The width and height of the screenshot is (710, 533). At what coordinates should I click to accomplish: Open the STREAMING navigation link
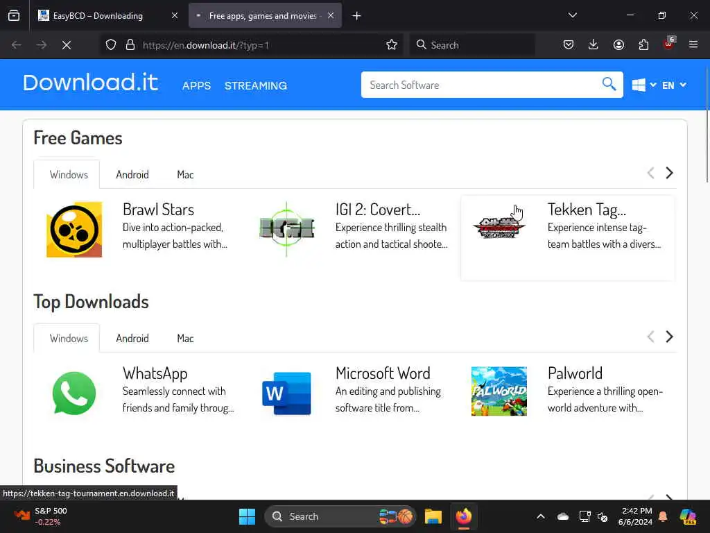[x=256, y=85]
